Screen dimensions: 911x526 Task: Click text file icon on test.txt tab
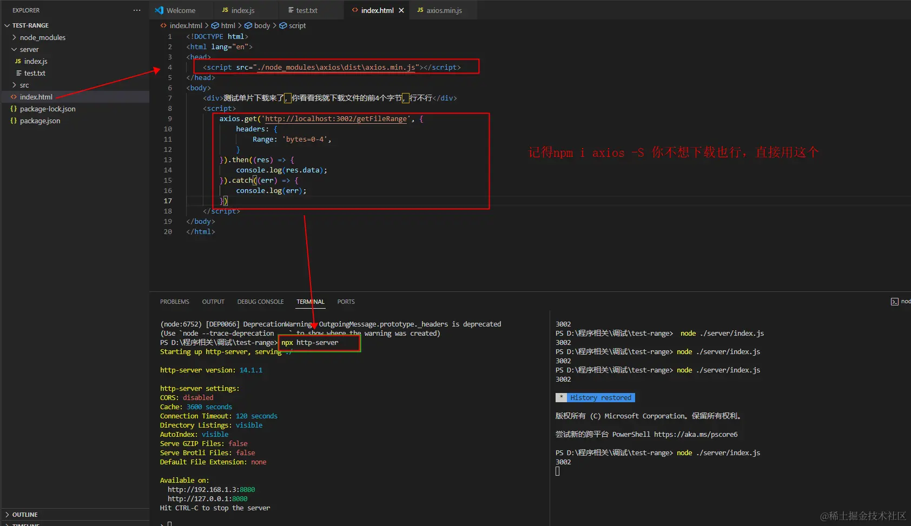pos(291,10)
